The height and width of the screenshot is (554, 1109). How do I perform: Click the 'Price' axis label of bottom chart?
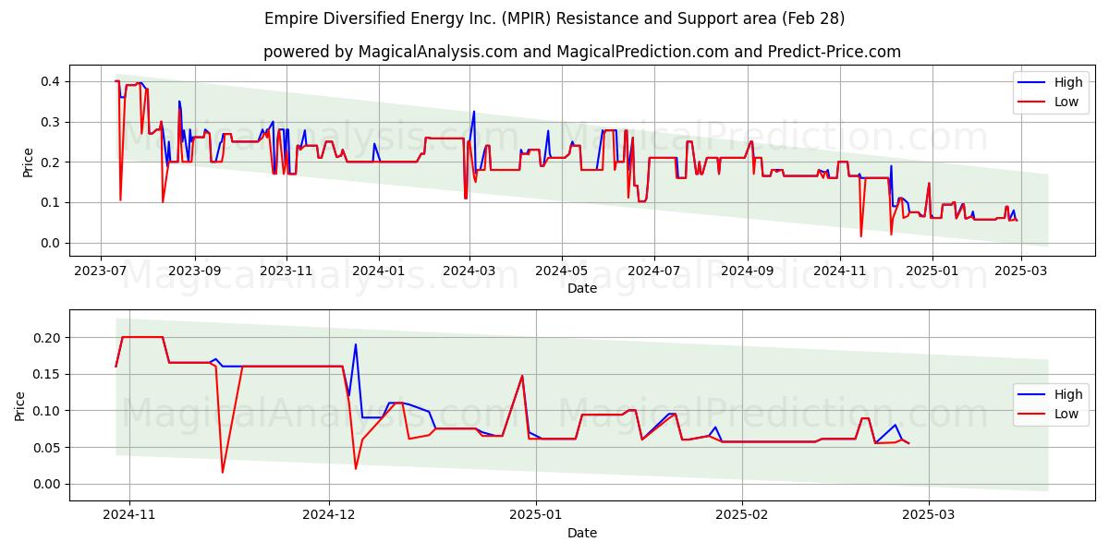pos(20,405)
